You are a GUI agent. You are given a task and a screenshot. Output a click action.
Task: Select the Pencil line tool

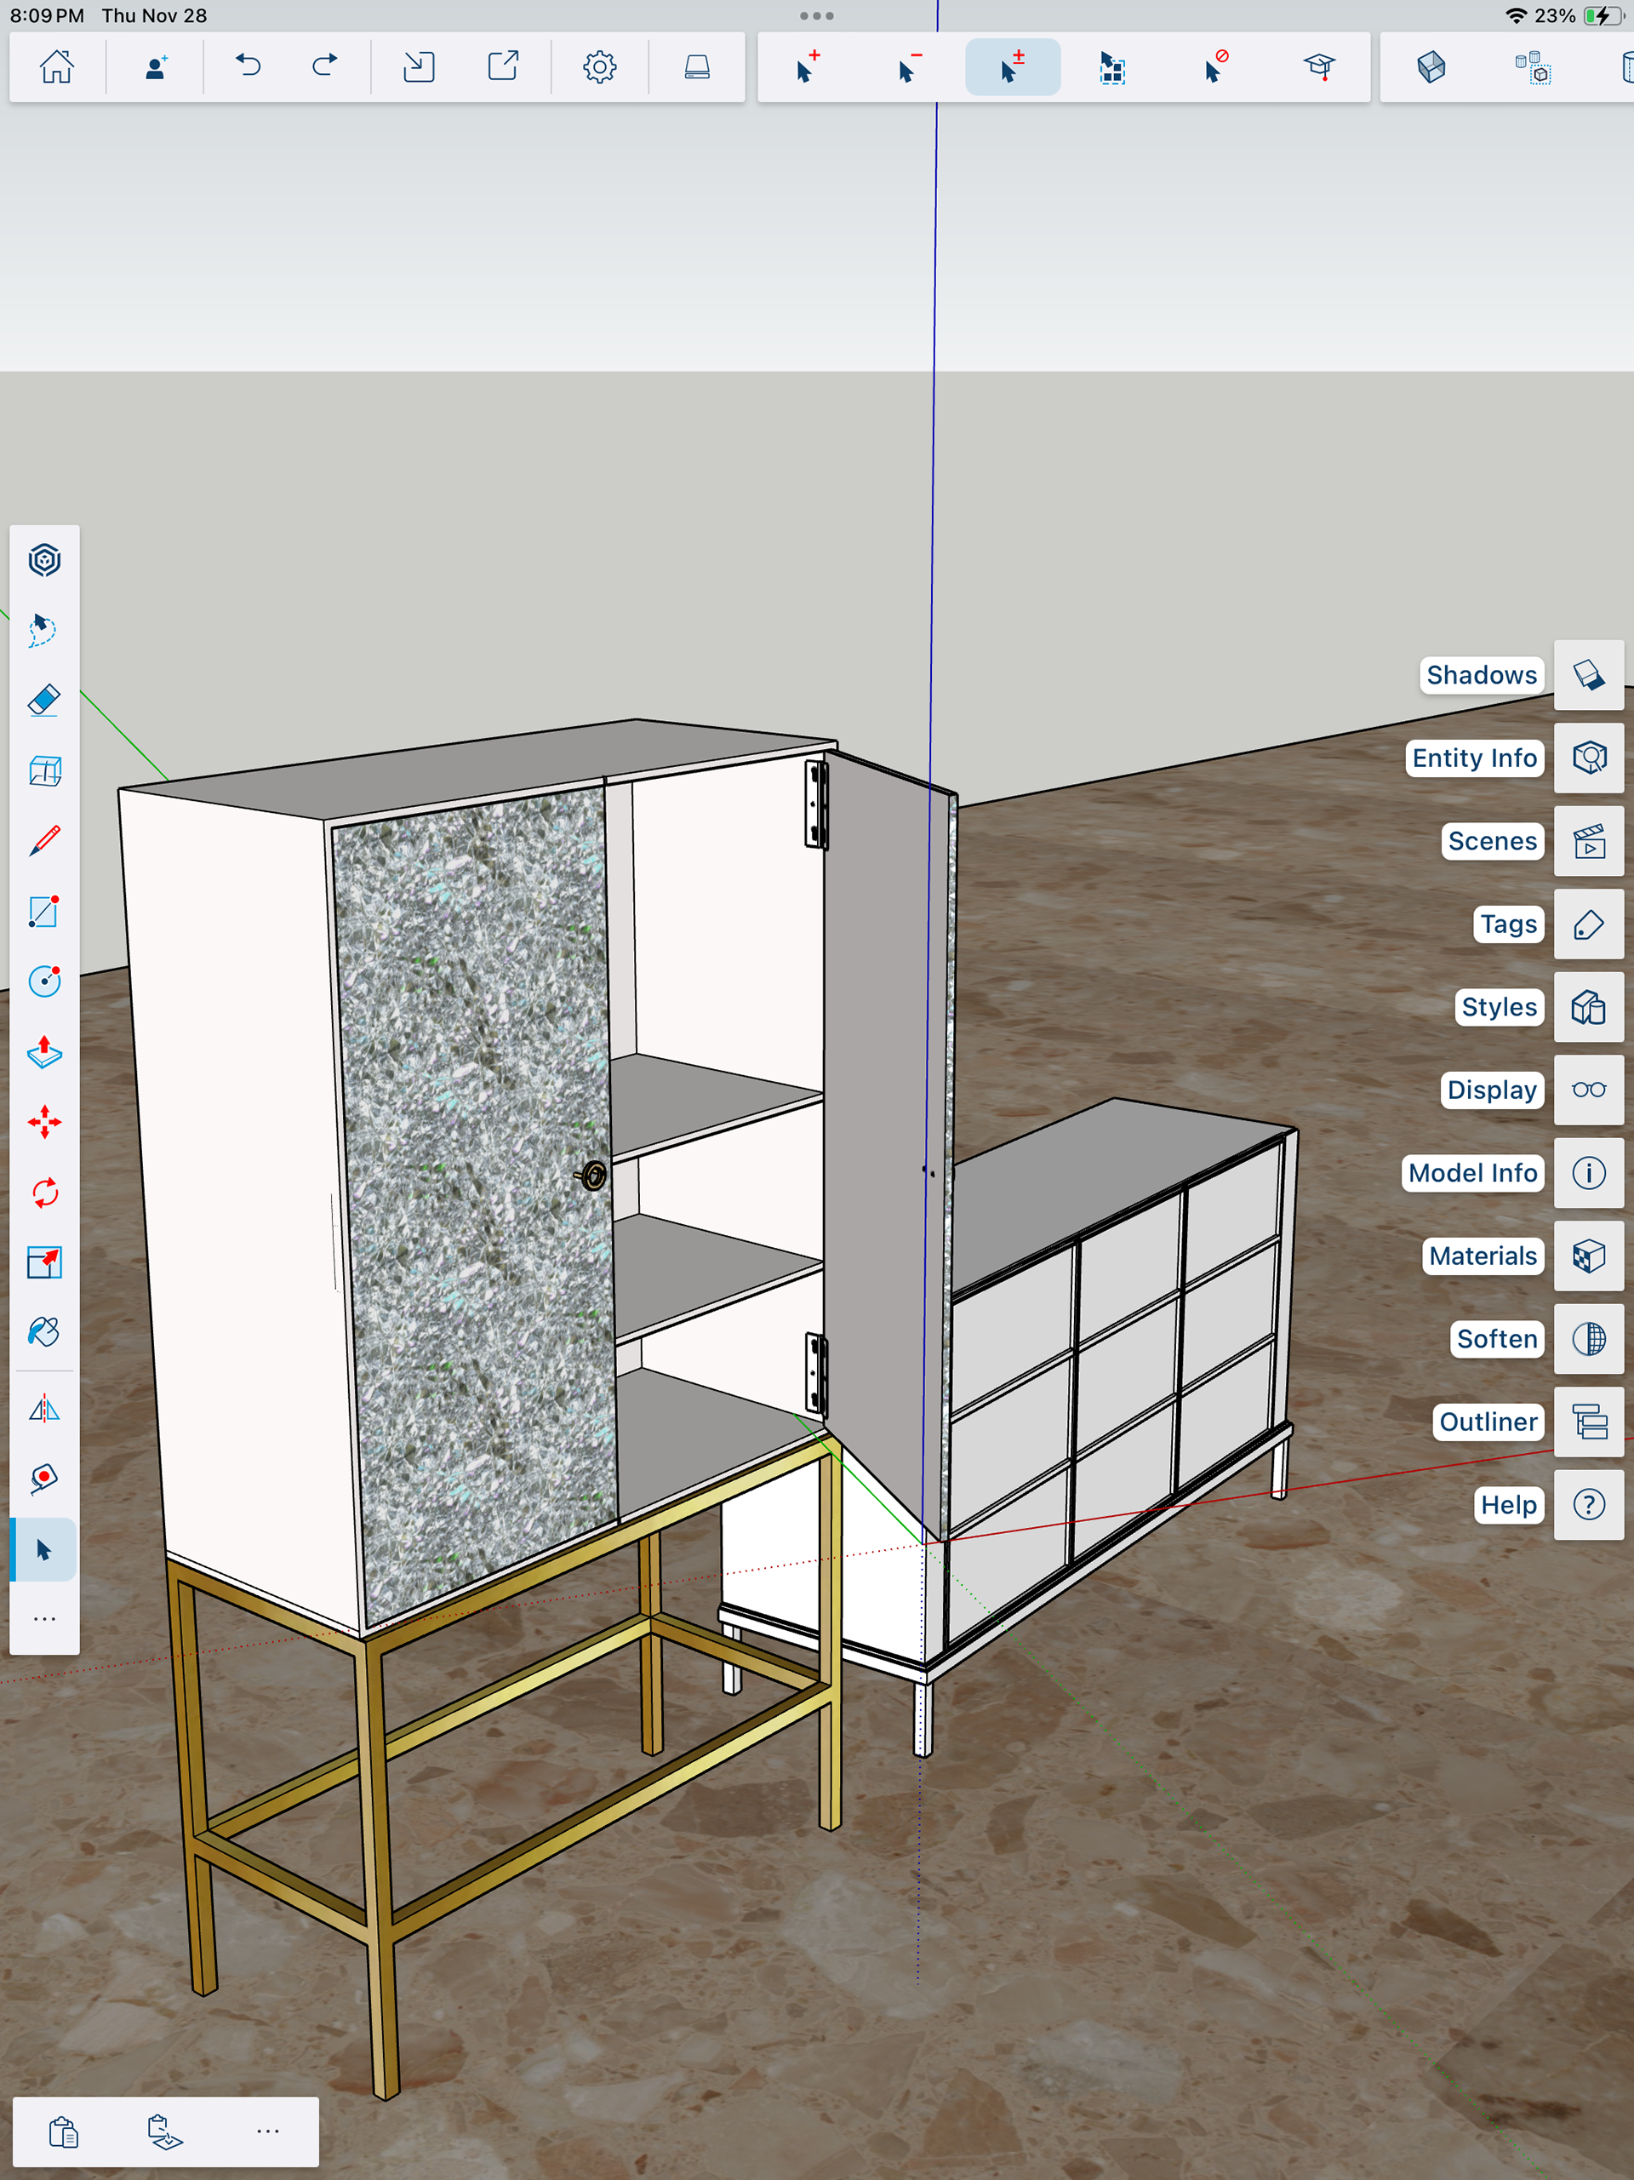tap(44, 841)
